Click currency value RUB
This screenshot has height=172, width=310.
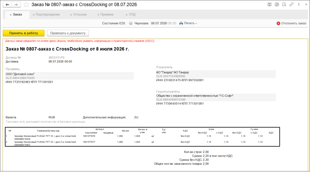tap(52, 117)
